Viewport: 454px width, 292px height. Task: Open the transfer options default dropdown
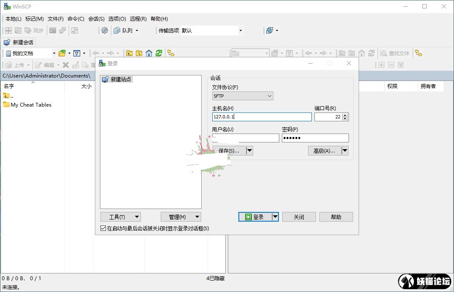pyautogui.click(x=241, y=30)
